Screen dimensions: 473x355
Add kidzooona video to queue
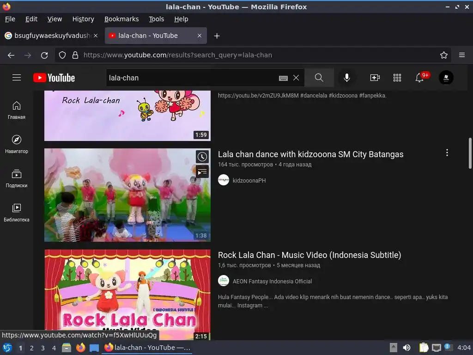coord(202,172)
